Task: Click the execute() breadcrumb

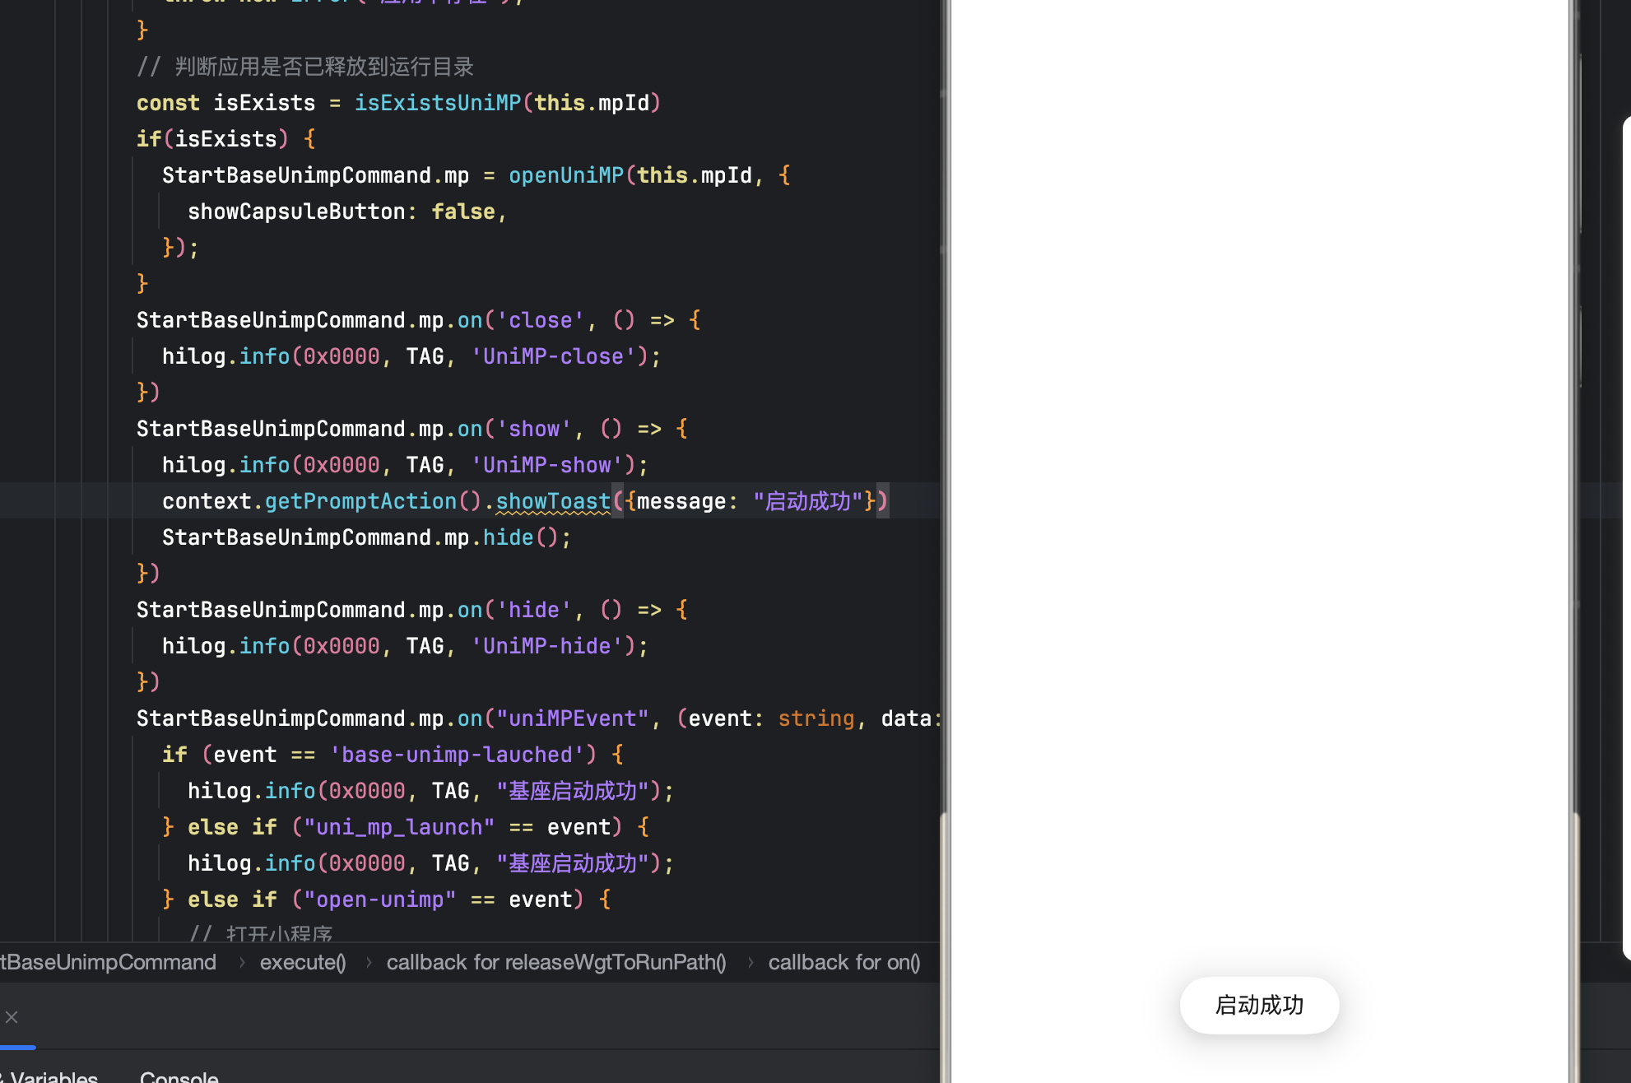Action: (302, 962)
